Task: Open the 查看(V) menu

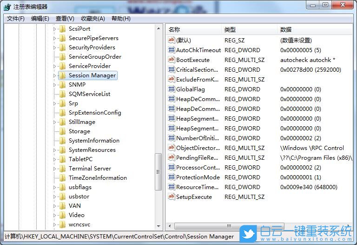Action: (x=65, y=19)
